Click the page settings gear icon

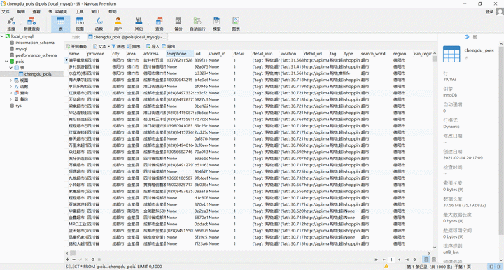(x=414, y=260)
